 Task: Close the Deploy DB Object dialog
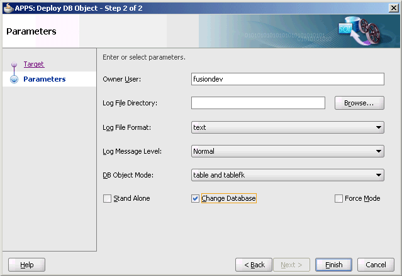[x=393, y=6]
